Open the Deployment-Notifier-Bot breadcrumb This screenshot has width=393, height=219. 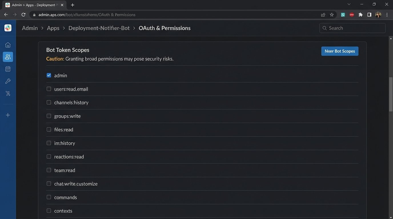99,28
